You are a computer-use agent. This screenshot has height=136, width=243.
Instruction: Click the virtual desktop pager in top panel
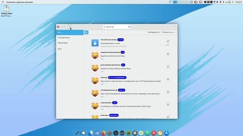pos(181,2)
